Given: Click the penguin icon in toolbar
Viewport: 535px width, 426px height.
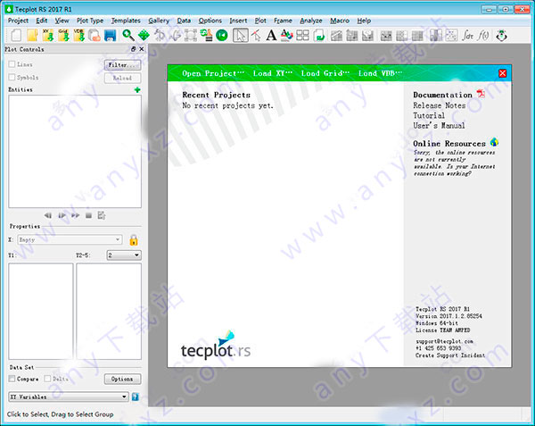Looking at the screenshot, I should click(501, 35).
